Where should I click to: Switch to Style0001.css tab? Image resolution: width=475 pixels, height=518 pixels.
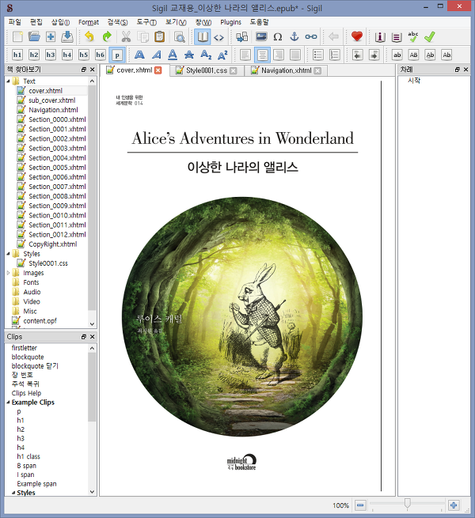pyautogui.click(x=207, y=70)
